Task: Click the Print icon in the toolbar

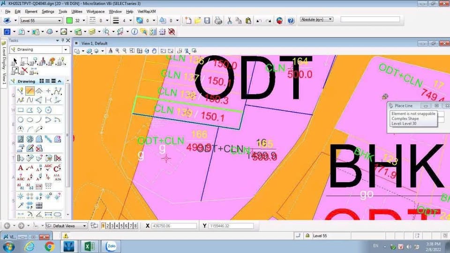Action: coord(218,21)
